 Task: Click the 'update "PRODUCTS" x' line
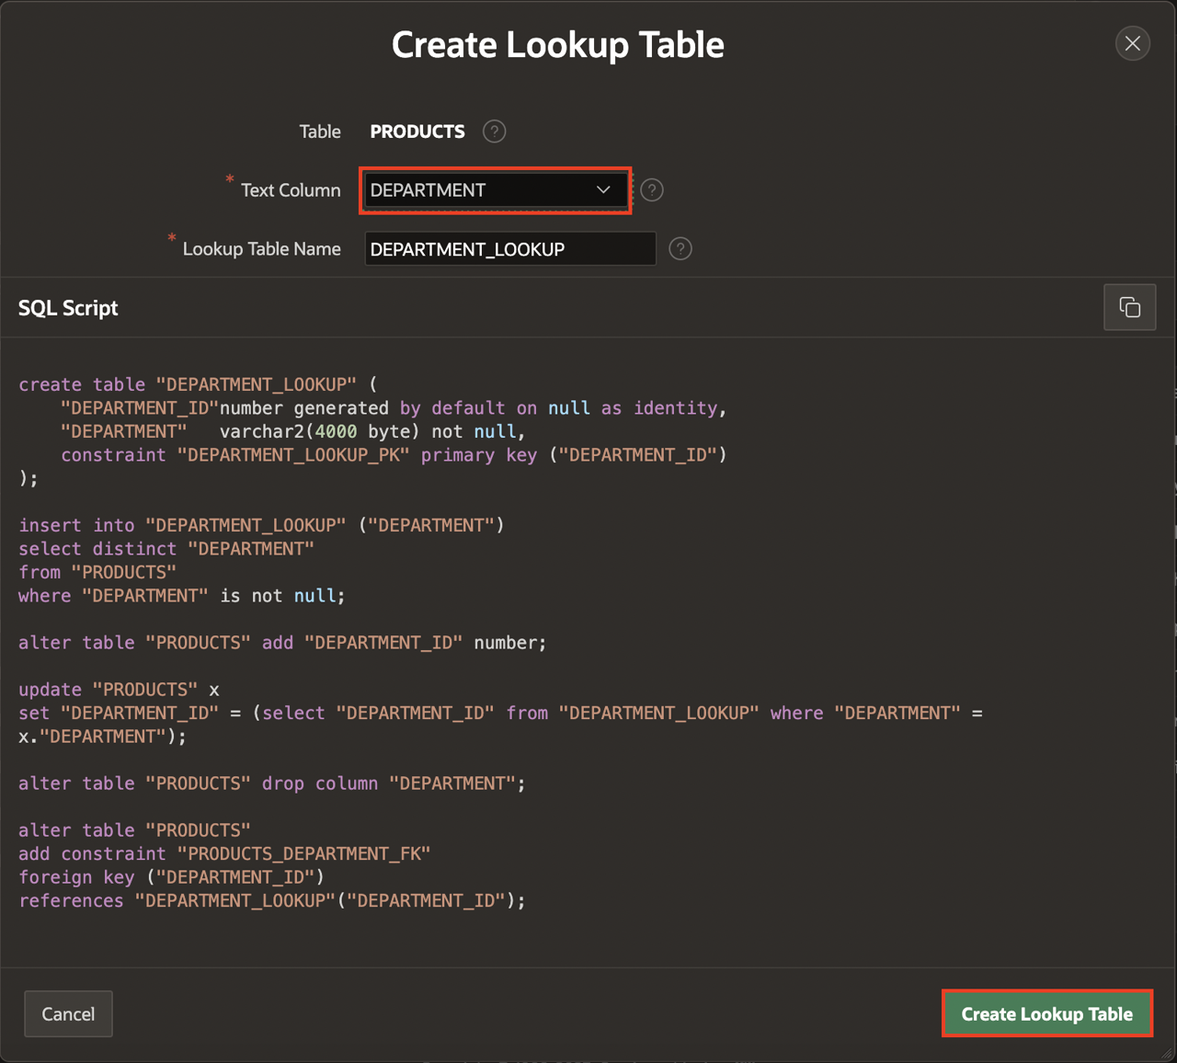point(119,690)
